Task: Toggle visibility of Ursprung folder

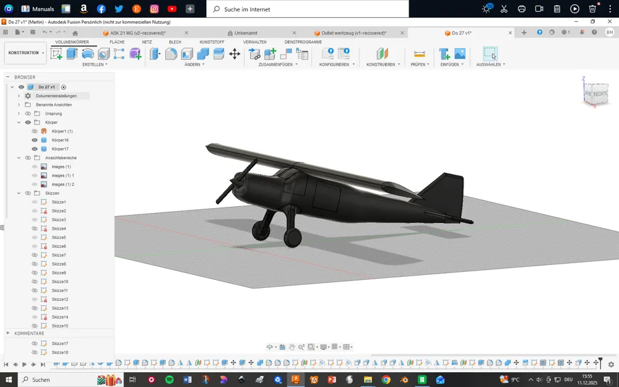Action: coord(28,114)
